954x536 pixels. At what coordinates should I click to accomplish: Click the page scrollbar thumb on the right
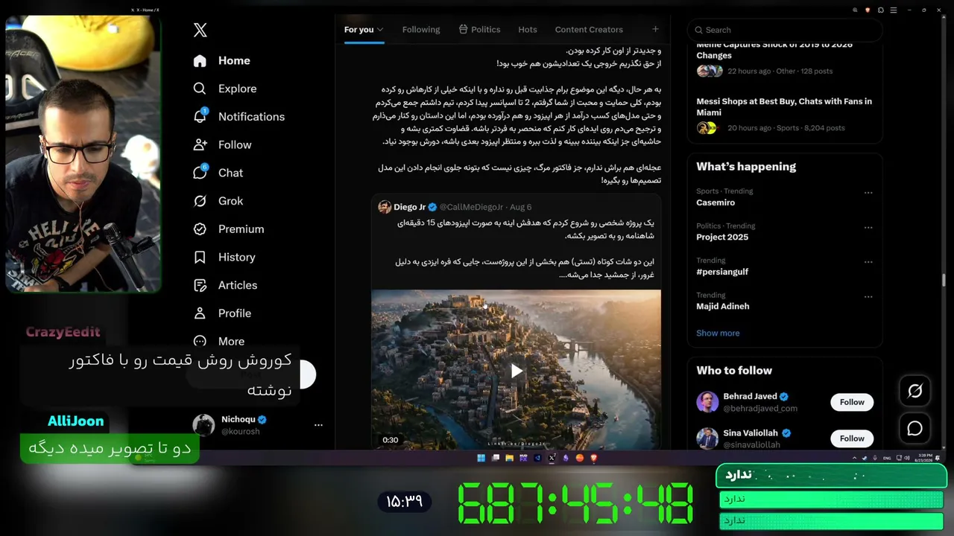tap(944, 280)
